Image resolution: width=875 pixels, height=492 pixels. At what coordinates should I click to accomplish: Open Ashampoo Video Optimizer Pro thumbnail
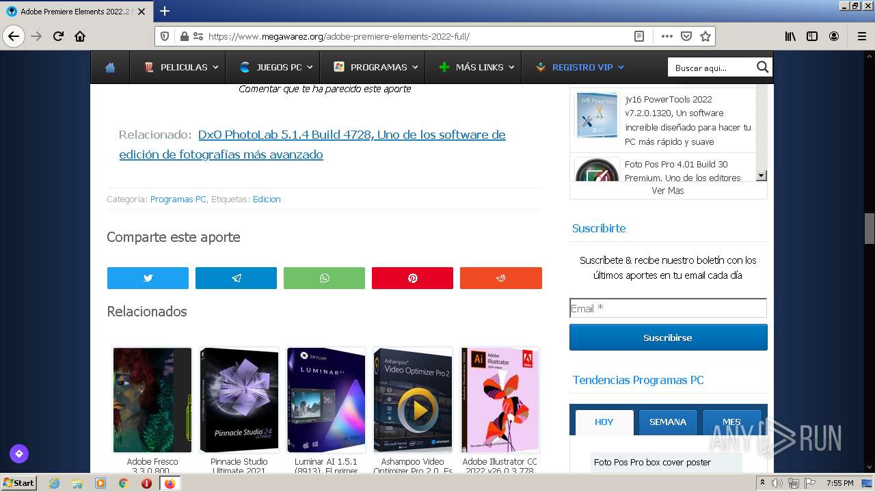click(x=413, y=400)
